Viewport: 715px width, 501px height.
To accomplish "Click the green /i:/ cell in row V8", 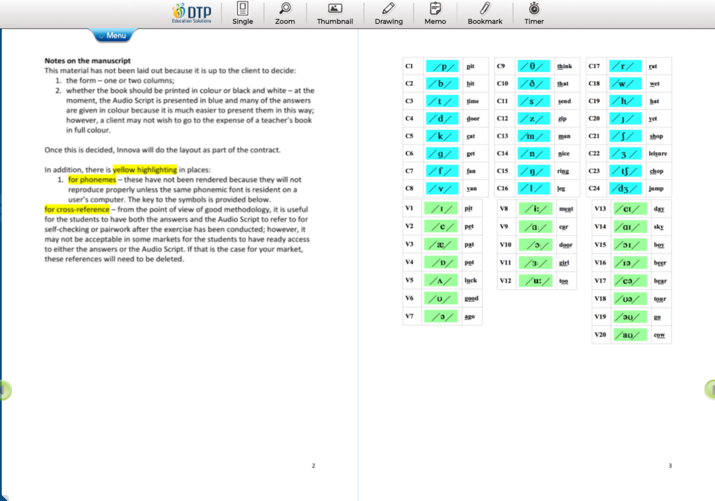I will click(x=536, y=209).
